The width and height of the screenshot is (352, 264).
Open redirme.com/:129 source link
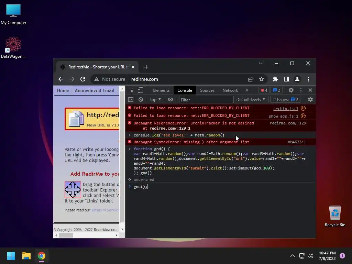pyautogui.click(x=288, y=123)
